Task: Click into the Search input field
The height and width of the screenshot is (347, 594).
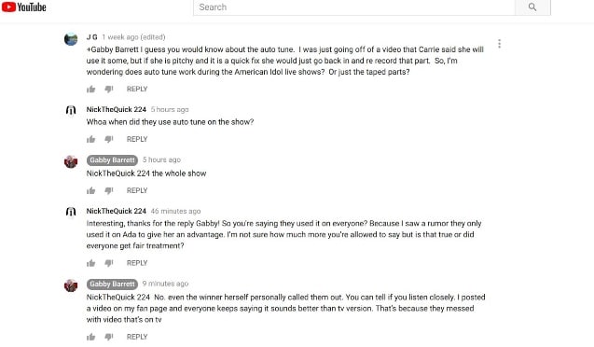Action: click(x=353, y=7)
